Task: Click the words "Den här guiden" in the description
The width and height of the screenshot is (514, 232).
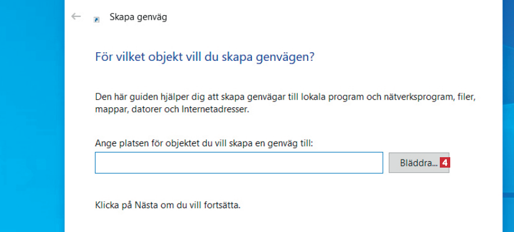Action: [x=122, y=96]
